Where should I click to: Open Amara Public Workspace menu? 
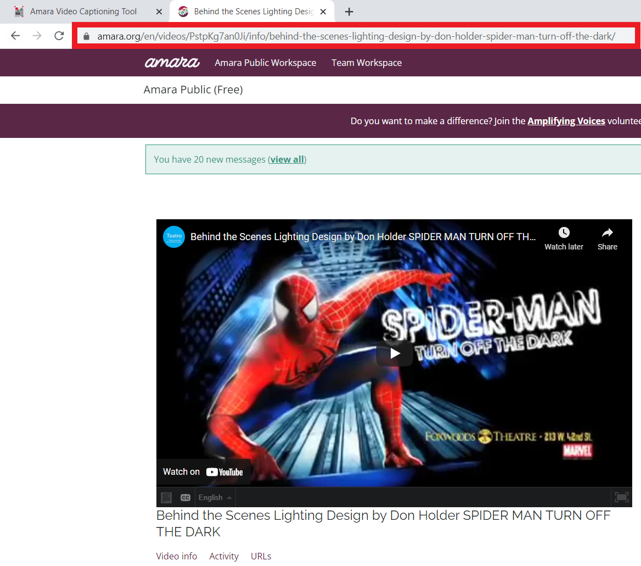(x=265, y=63)
